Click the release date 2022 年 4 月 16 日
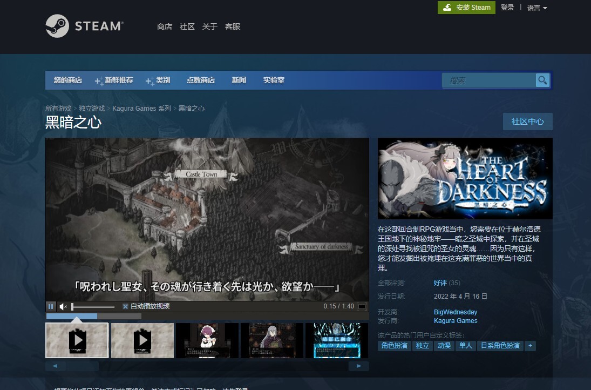This screenshot has width=591, height=390. click(460, 297)
